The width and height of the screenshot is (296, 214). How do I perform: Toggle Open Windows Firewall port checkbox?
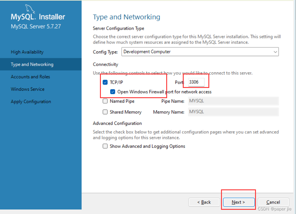tap(113, 92)
